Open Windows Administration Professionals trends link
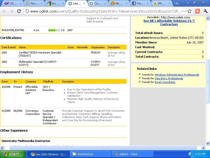Viewport: 210px width, 158px height. click(177, 75)
